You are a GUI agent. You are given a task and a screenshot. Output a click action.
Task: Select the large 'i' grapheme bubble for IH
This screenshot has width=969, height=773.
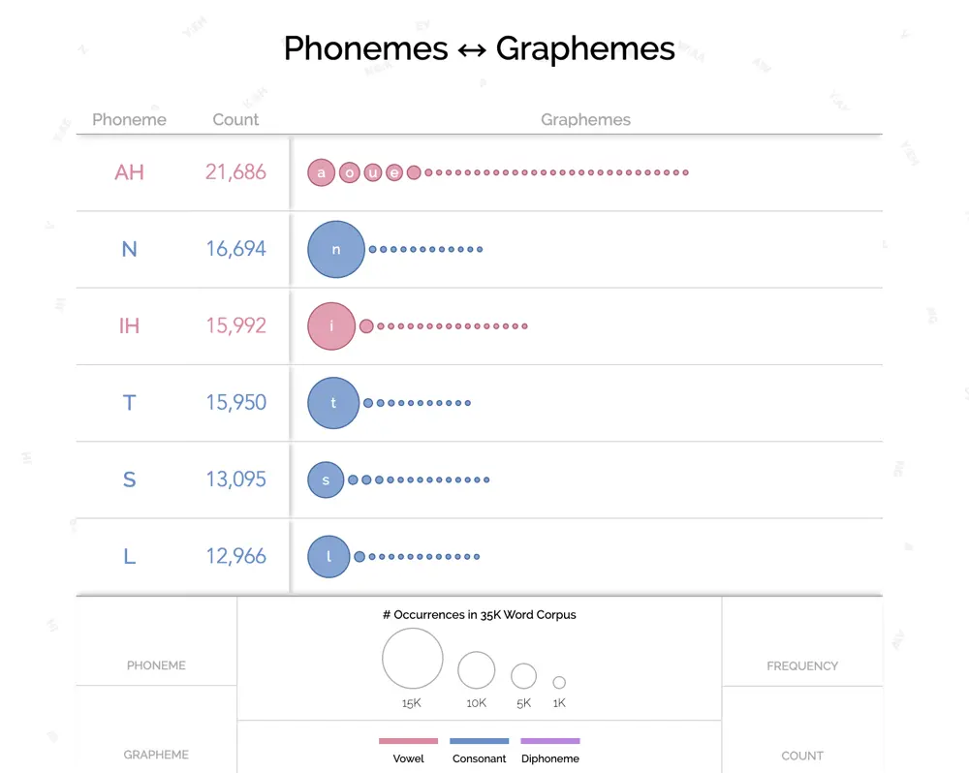click(x=331, y=326)
